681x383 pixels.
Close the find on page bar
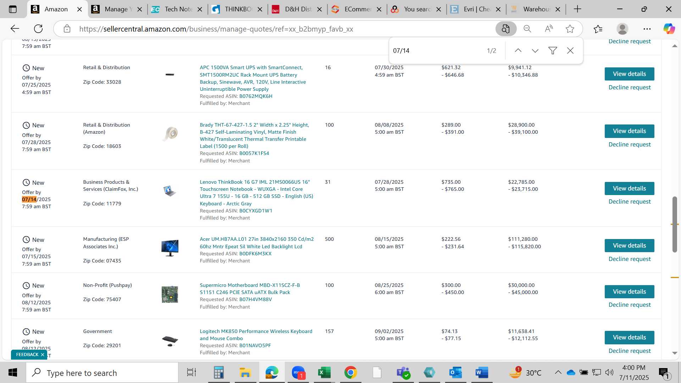[570, 51]
